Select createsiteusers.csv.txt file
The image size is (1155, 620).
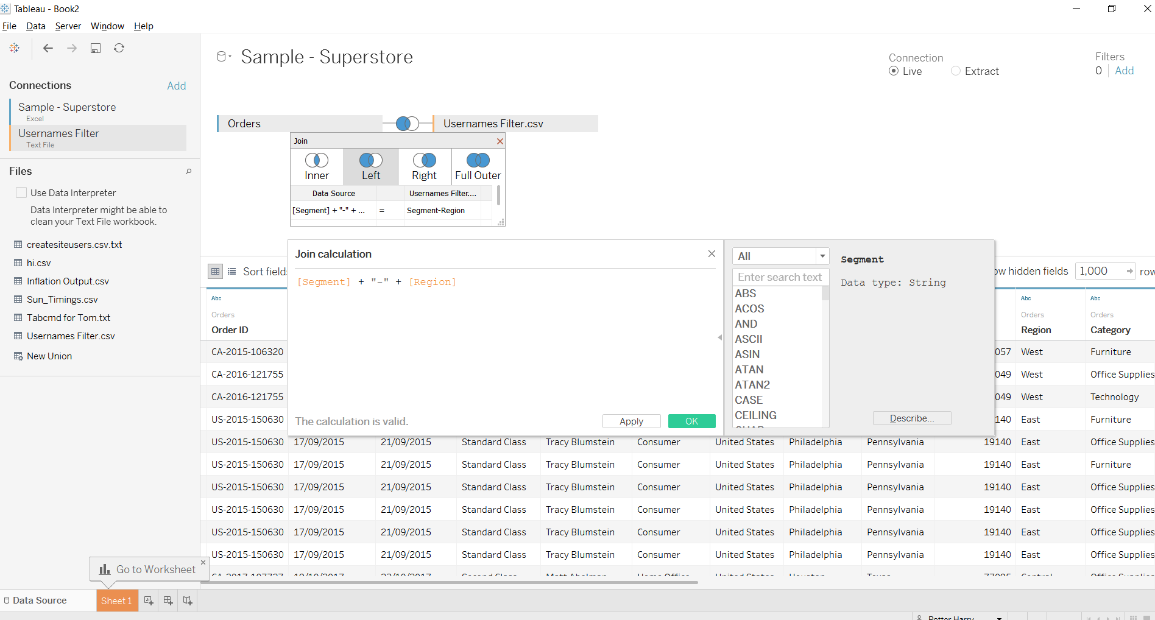coord(74,245)
